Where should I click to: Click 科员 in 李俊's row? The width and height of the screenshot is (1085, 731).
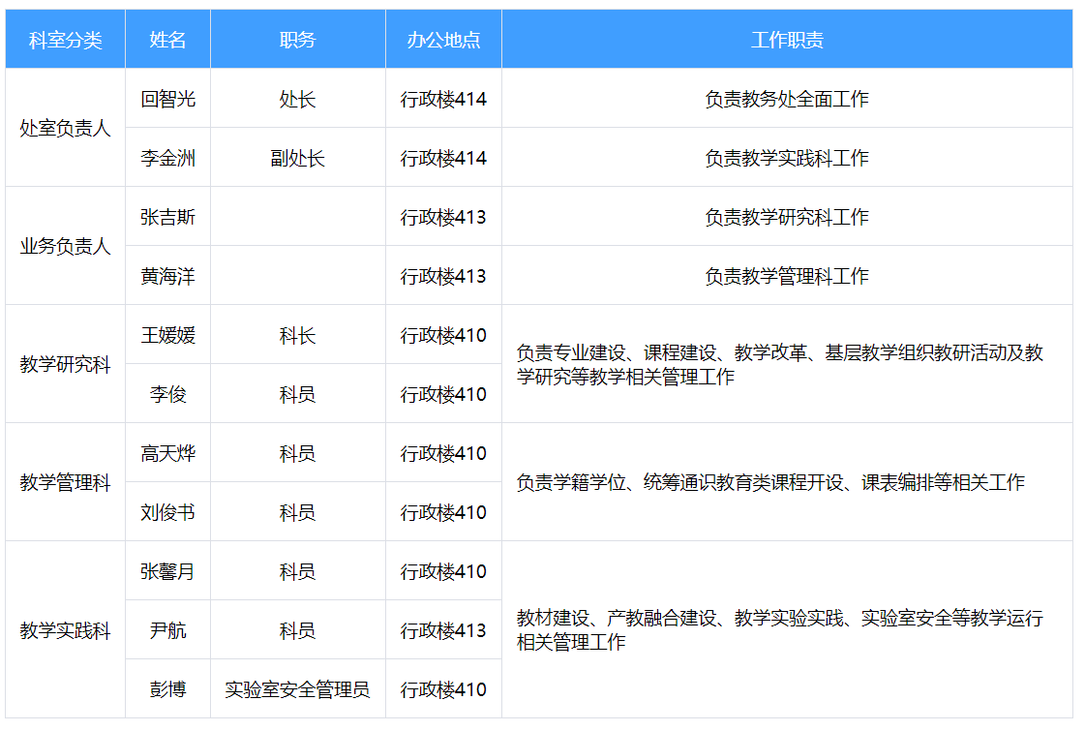pyautogui.click(x=297, y=394)
